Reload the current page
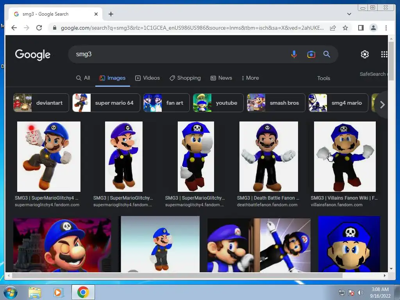The height and width of the screenshot is (300, 400). click(39, 28)
